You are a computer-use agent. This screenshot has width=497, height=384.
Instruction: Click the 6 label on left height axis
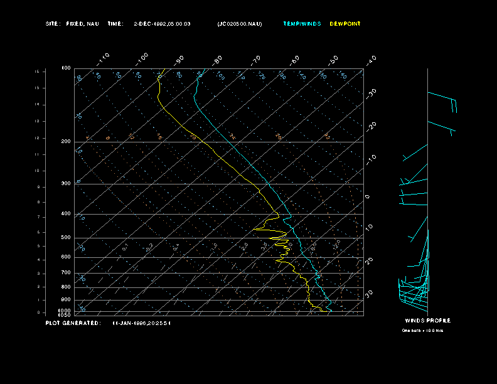pos(38,232)
